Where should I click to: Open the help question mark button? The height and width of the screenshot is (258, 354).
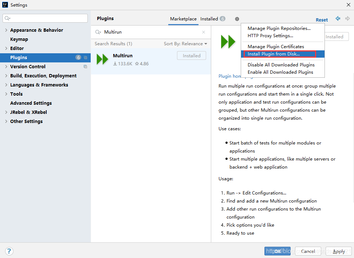9,251
